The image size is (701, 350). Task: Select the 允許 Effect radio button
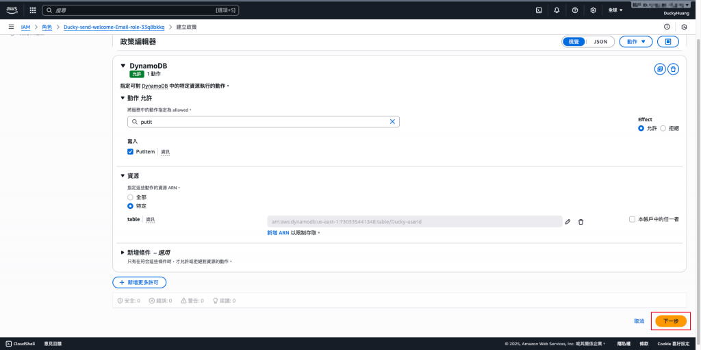click(641, 128)
